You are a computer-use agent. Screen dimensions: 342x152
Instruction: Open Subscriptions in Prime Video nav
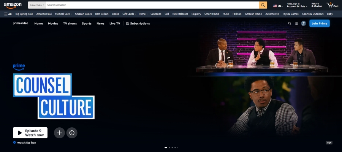pyautogui.click(x=138, y=24)
